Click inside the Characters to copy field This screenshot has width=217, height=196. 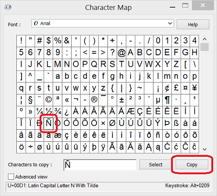100,165
